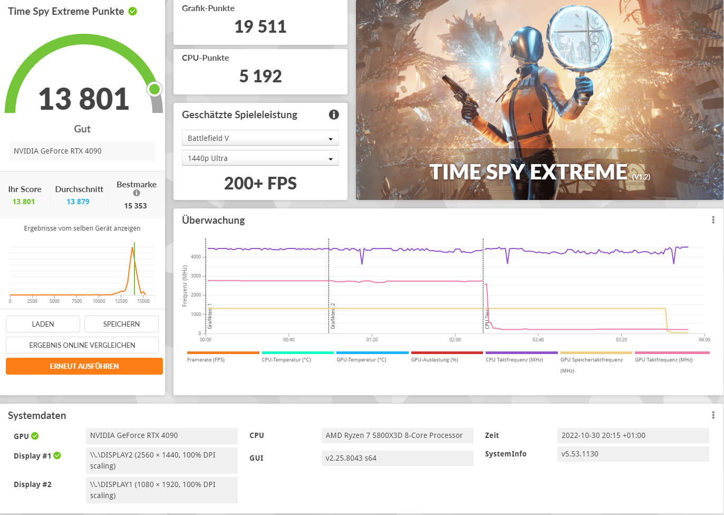The image size is (724, 515).
Task: Click the DISPLAY1 1080 × 1920 entry
Action: (x=162, y=490)
